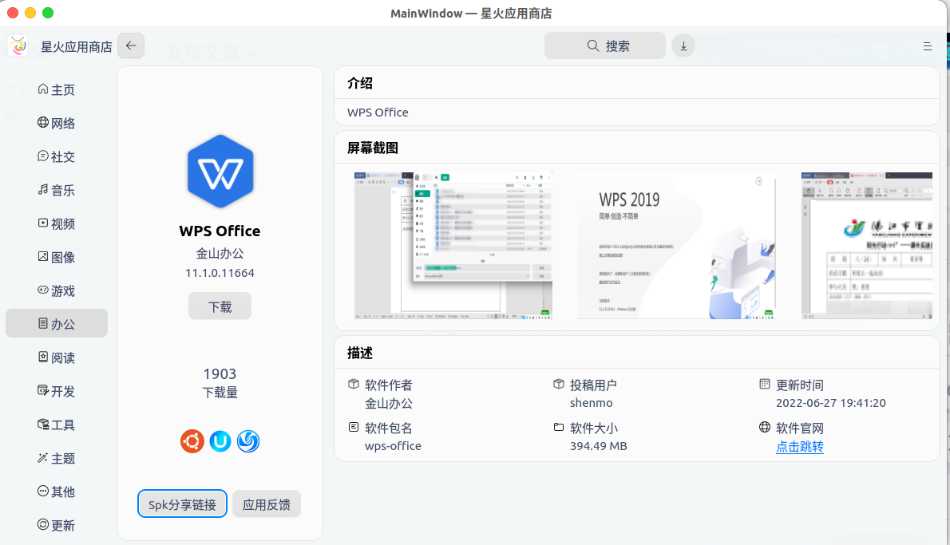Open the 阅读 reading category
This screenshot has height=545, width=950.
click(x=57, y=358)
